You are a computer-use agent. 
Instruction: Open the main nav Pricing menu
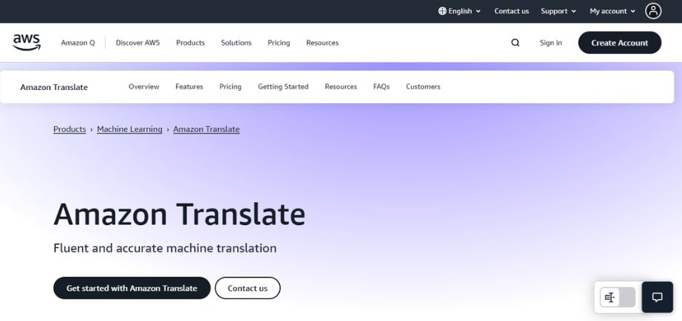point(279,43)
